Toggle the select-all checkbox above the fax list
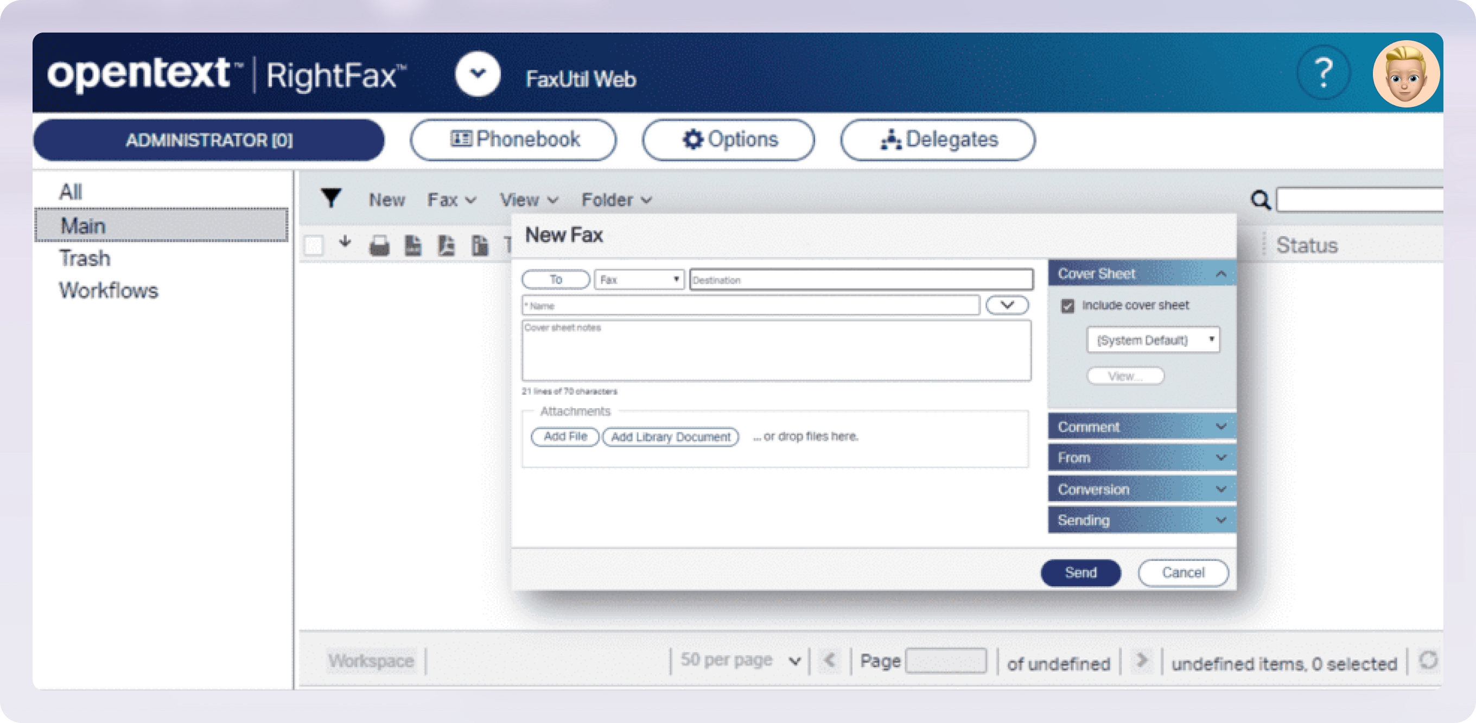 pyautogui.click(x=314, y=245)
